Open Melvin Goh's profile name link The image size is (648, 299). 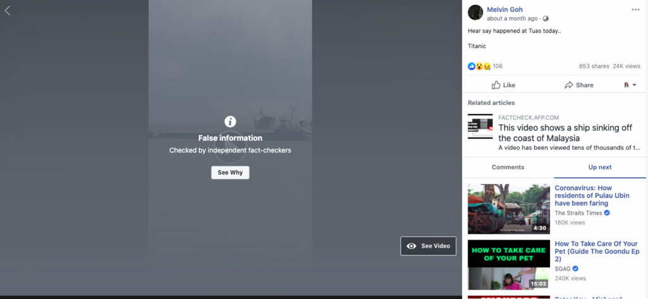click(x=504, y=9)
